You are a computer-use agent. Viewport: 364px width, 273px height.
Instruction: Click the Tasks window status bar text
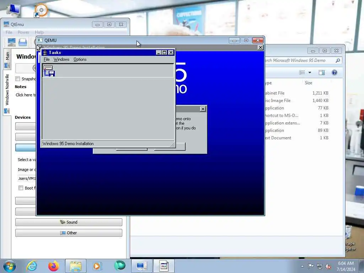pyautogui.click(x=68, y=144)
